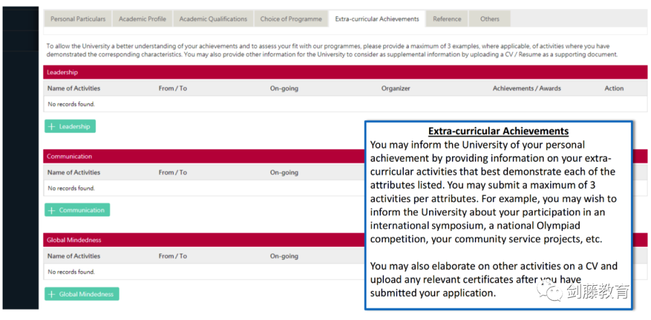Open the Reference tab
Image resolution: width=651 pixels, height=320 pixels.
pyautogui.click(x=447, y=19)
